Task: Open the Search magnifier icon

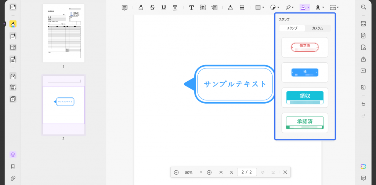Action: [363, 7]
